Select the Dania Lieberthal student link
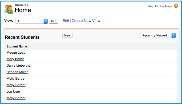182x104 pixels. 19,66
